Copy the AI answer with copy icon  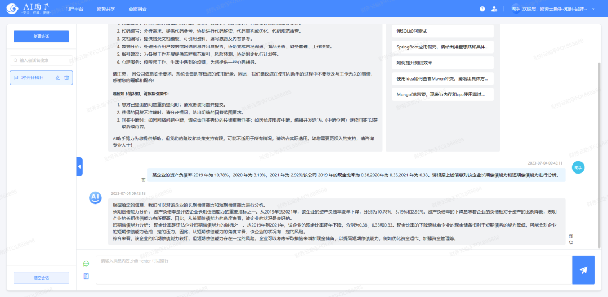coord(571,236)
